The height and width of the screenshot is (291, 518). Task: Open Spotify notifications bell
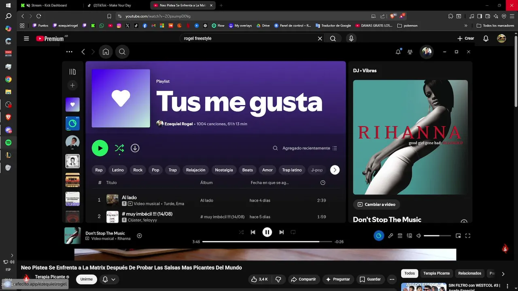click(x=398, y=52)
